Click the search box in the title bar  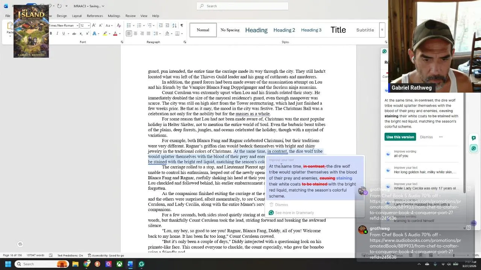point(242,6)
